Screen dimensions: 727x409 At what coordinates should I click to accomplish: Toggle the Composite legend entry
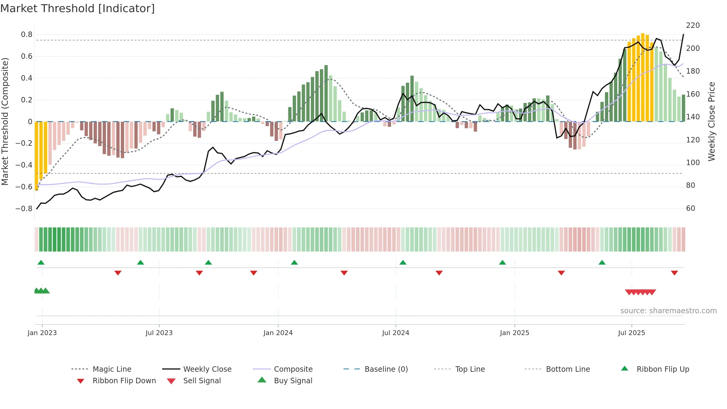(283, 369)
